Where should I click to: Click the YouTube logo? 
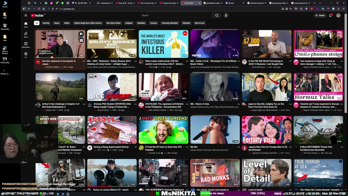[37, 16]
